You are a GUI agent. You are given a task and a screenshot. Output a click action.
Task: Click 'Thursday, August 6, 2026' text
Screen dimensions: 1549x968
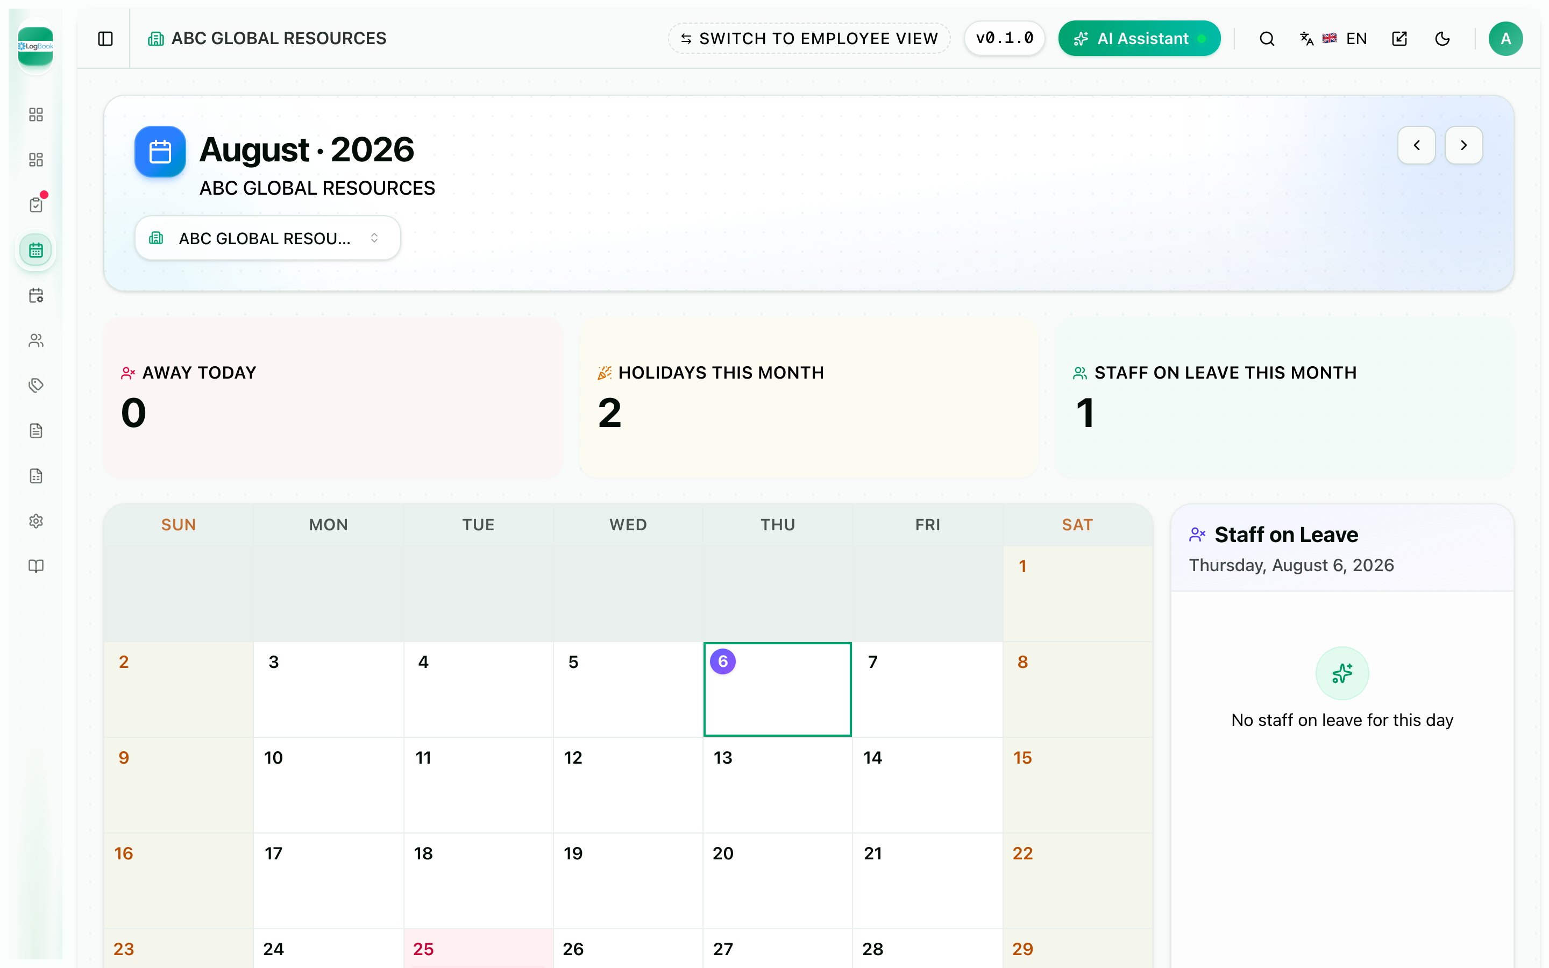click(x=1291, y=565)
